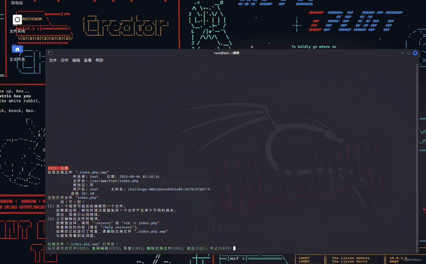
Task: Click the path /var/www/html/index.php
Action: [x=114, y=181]
